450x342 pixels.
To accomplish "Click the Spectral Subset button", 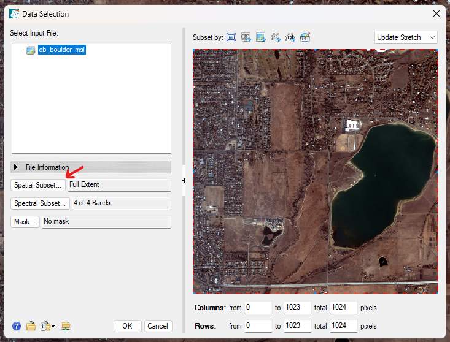I will coord(39,203).
